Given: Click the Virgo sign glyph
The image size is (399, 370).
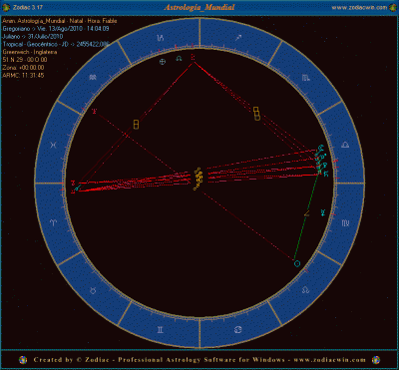Looking at the screenshot, I should [x=345, y=222].
